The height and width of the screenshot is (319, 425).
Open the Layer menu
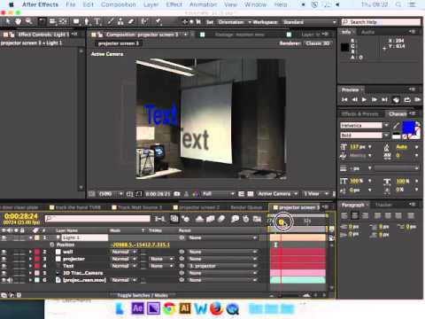coord(151,4)
